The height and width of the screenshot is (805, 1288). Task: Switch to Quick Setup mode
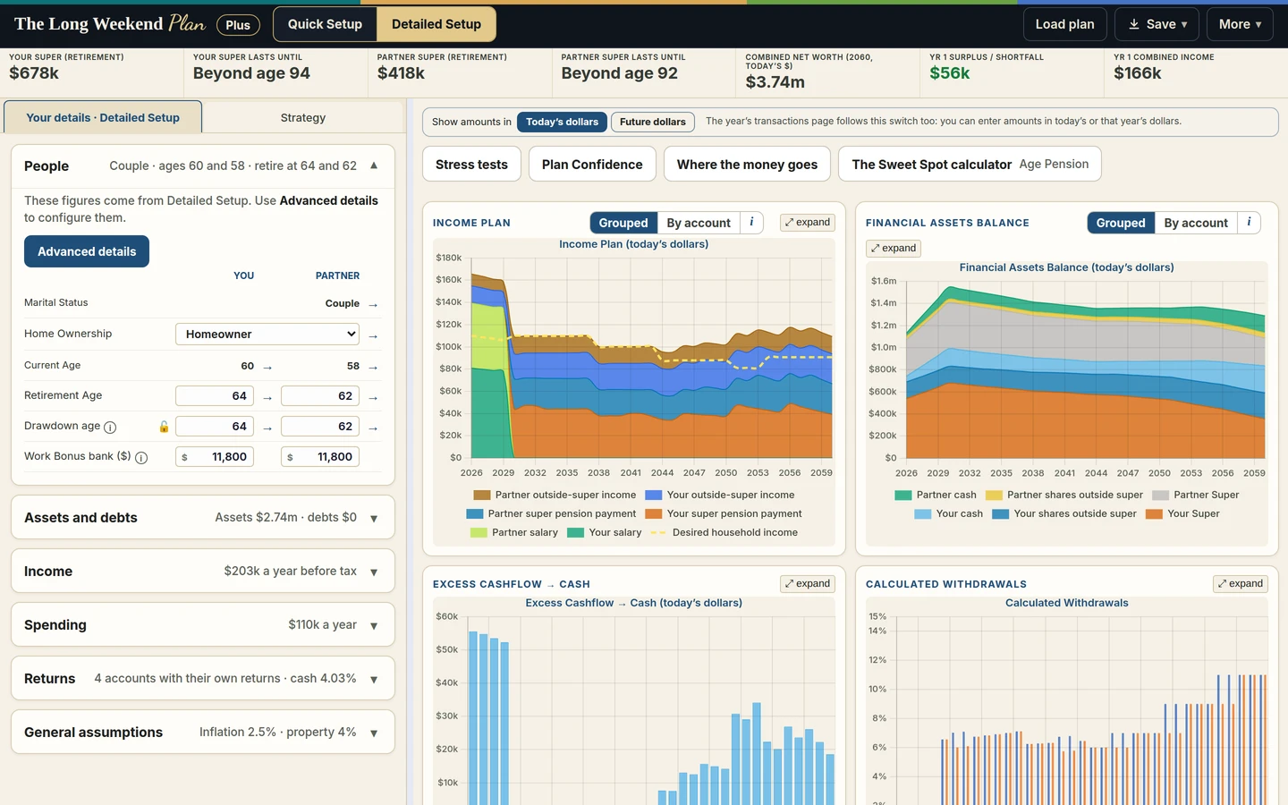pyautogui.click(x=325, y=24)
